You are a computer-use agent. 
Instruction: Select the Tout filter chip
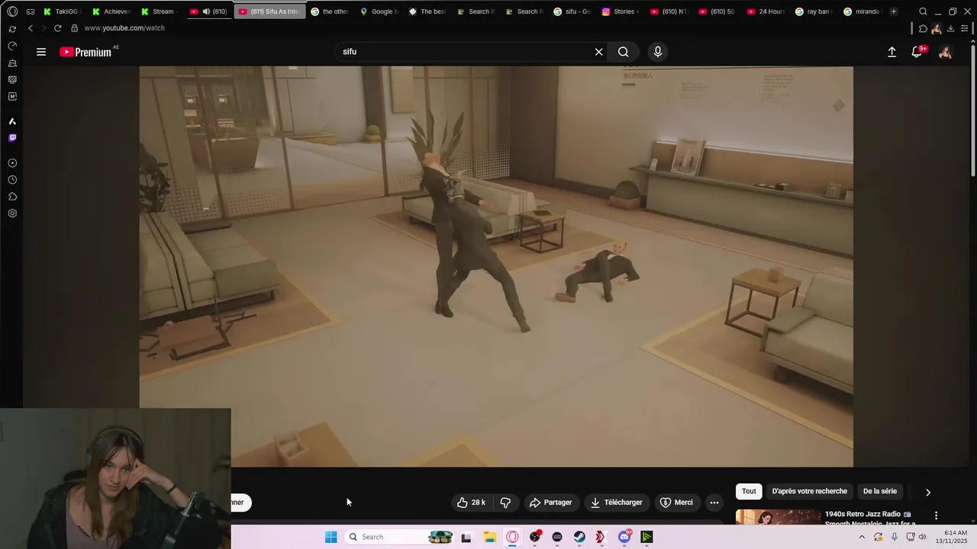(x=749, y=491)
